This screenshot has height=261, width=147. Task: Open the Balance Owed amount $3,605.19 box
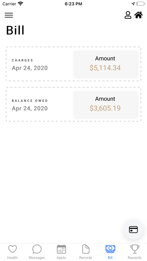[105, 104]
